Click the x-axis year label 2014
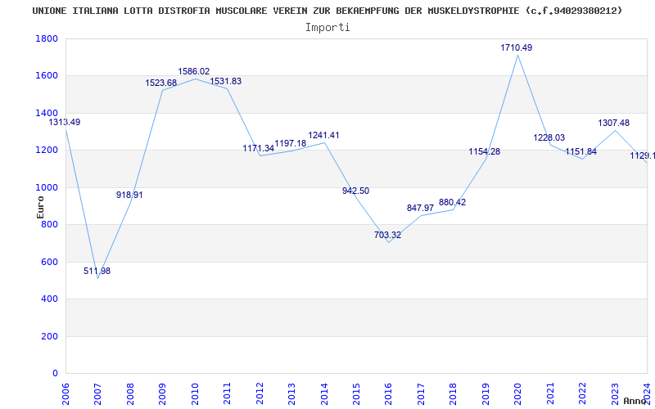The height and width of the screenshot is (409, 655). pyautogui.click(x=324, y=393)
